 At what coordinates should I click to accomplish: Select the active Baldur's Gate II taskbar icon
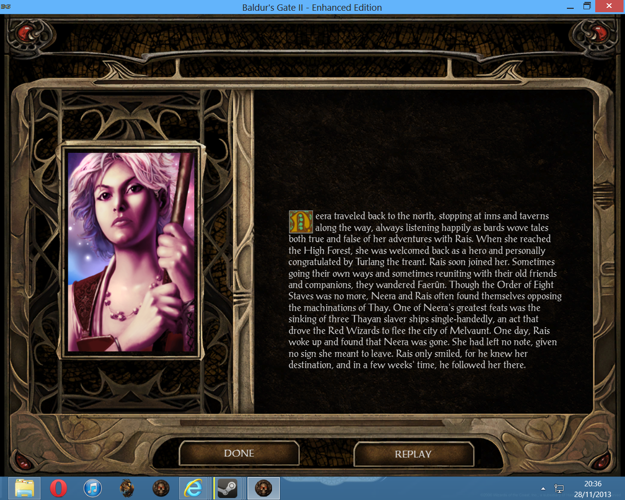click(264, 488)
